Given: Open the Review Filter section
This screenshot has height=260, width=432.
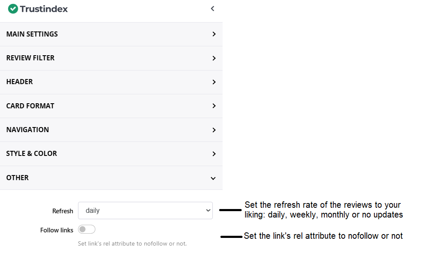Looking at the screenshot, I should 31,58.
